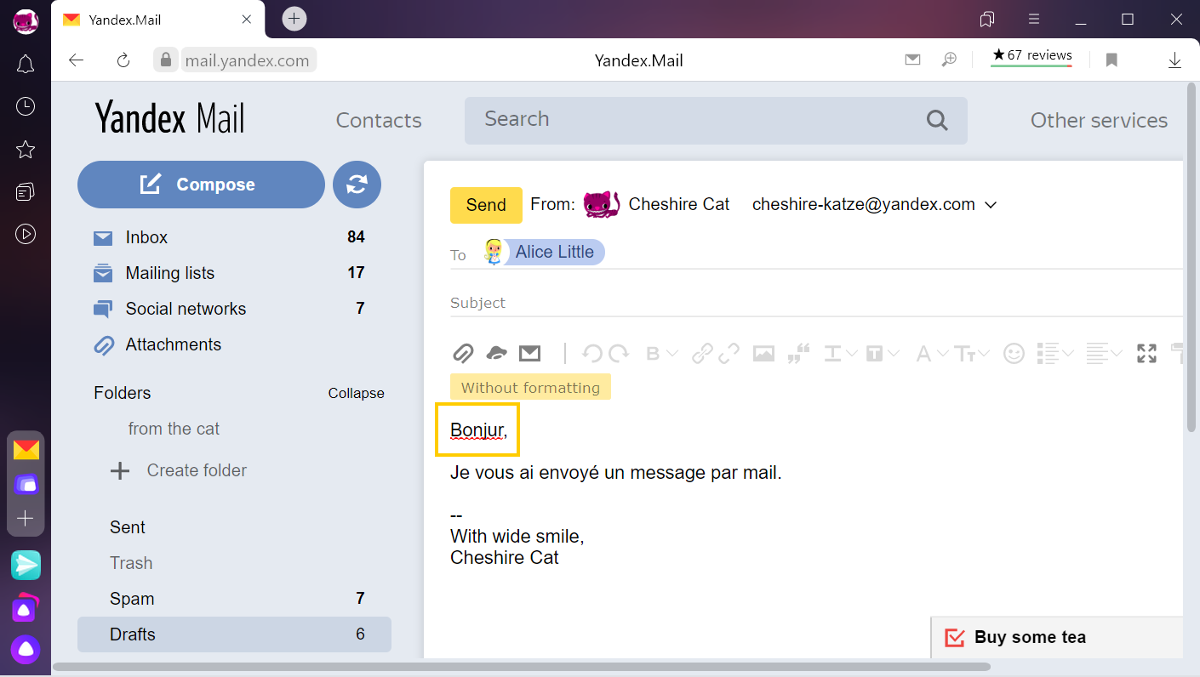
Task: Open the Drafts folder
Action: (234, 634)
